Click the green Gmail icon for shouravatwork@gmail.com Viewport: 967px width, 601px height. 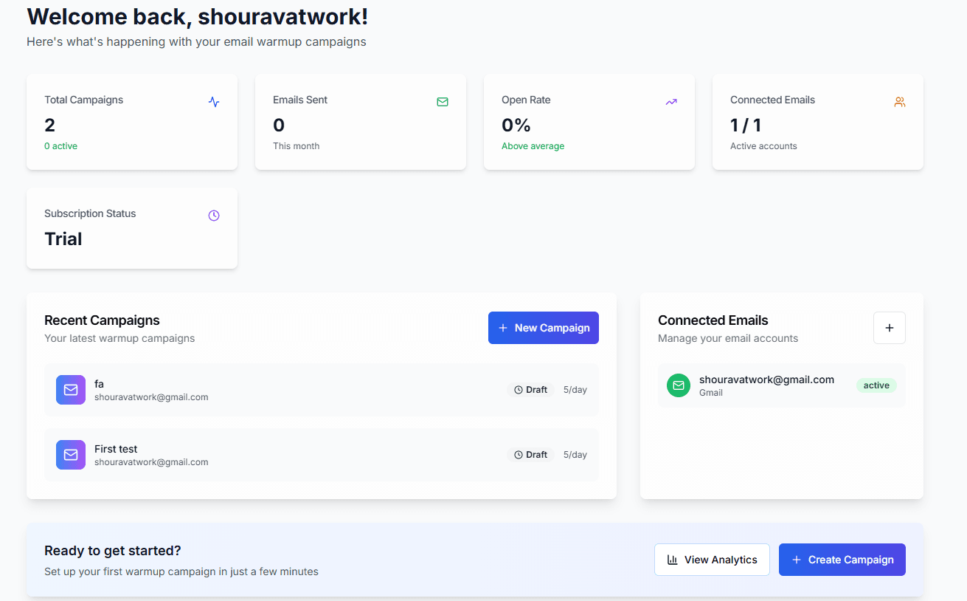tap(678, 385)
